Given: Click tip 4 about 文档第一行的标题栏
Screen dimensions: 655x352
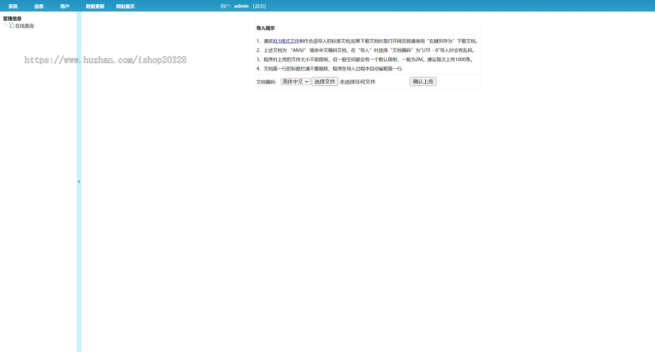Looking at the screenshot, I should [330, 69].
